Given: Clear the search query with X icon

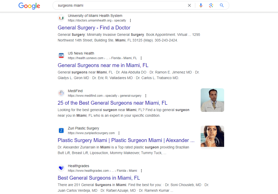Looking at the screenshot, I should tap(189, 6).
